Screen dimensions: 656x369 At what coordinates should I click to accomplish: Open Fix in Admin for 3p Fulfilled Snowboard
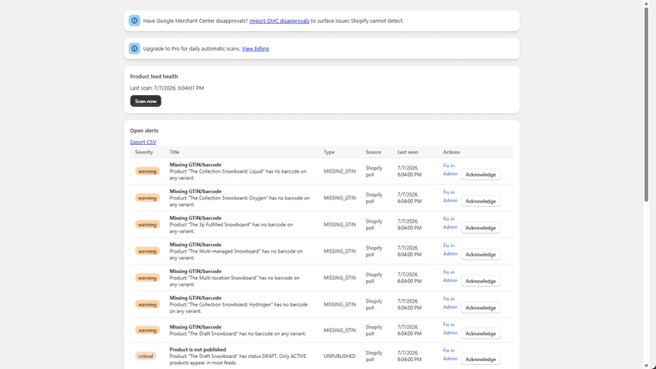click(450, 223)
